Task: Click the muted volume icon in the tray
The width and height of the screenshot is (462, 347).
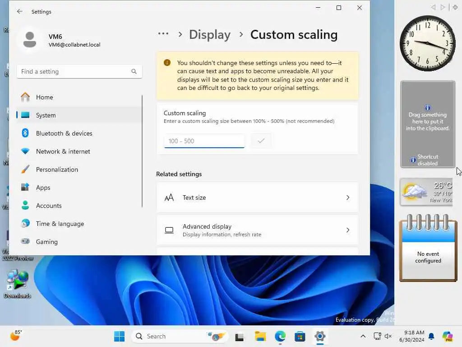Action: [388, 336]
